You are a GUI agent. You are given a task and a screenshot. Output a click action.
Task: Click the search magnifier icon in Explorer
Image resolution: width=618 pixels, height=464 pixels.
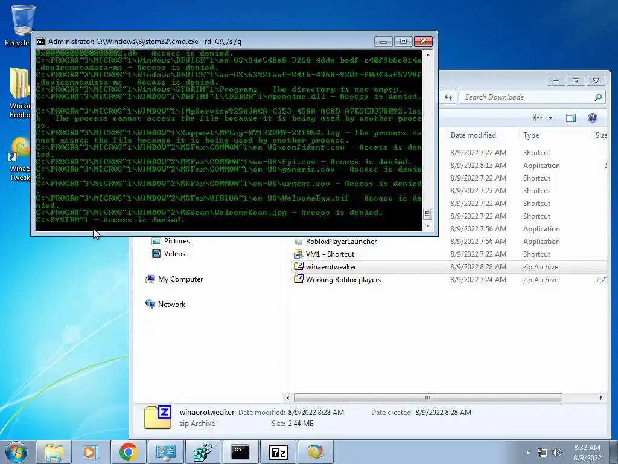(x=598, y=97)
